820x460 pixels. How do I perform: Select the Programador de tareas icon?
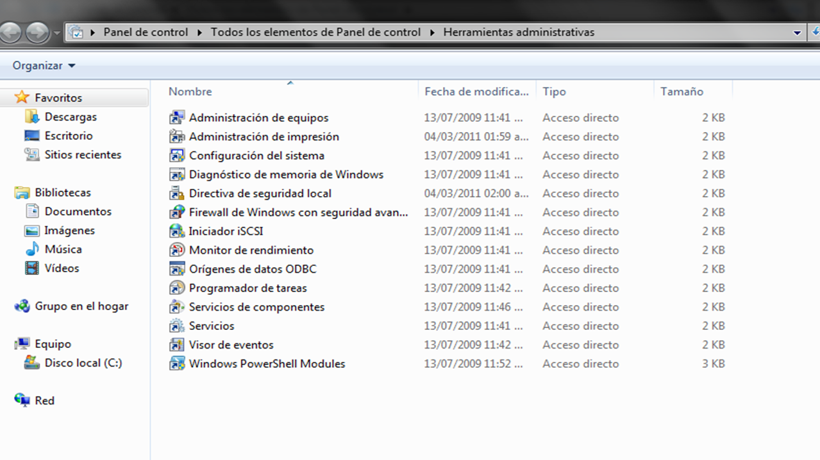click(x=177, y=288)
